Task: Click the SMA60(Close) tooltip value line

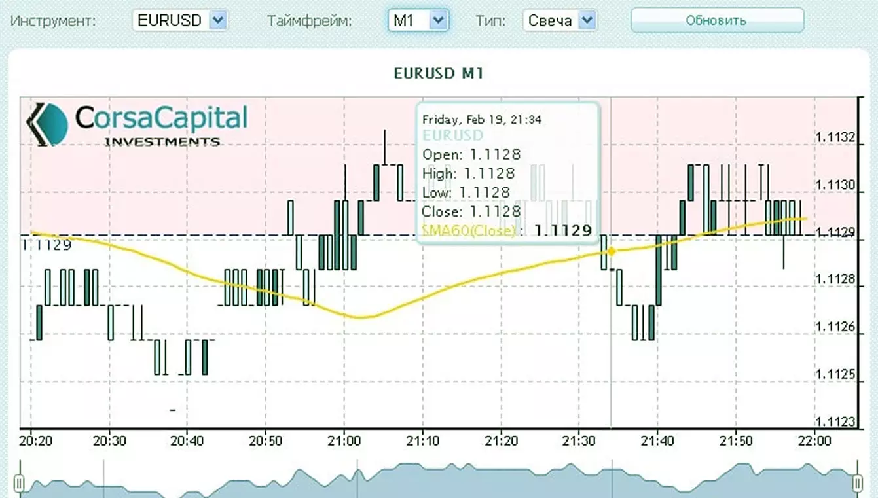Action: point(507,230)
